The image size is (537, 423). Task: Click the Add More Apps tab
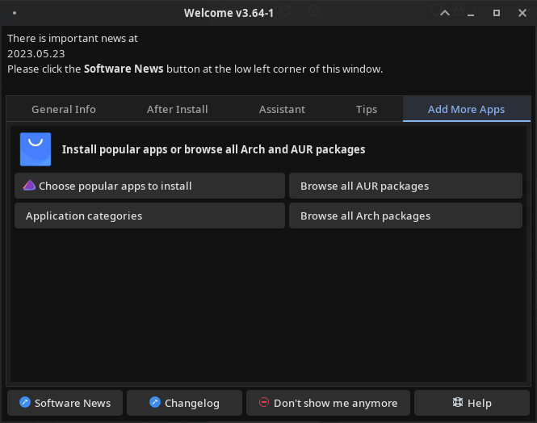(x=466, y=110)
